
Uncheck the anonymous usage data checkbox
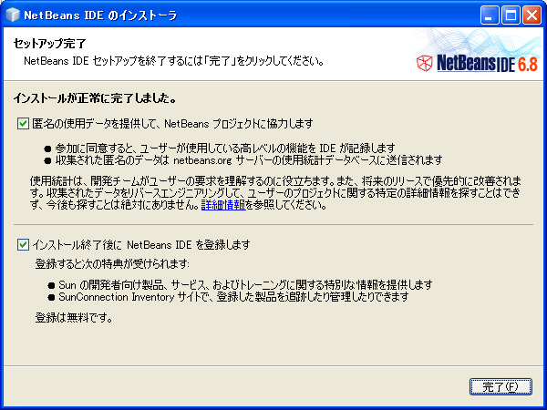(23, 123)
